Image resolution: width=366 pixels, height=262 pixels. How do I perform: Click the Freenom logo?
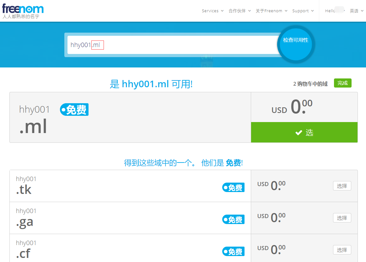coord(23,9)
